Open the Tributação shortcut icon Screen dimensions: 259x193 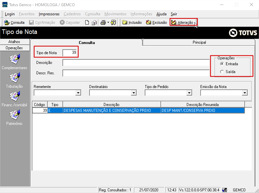(15, 78)
